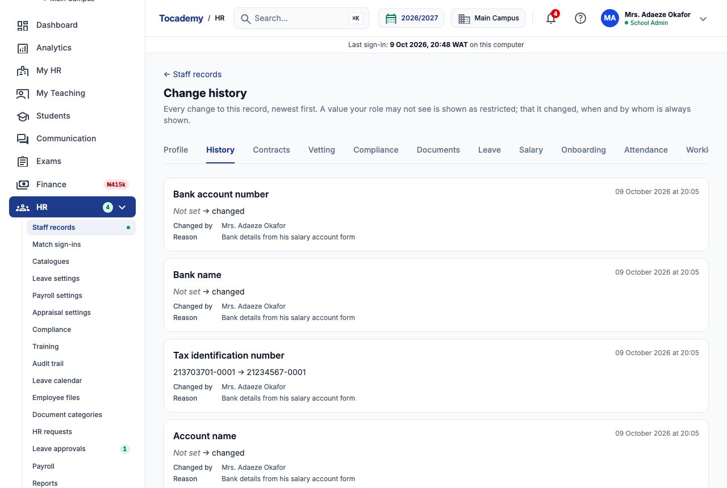Open Leave settings submenu item

point(81,279)
